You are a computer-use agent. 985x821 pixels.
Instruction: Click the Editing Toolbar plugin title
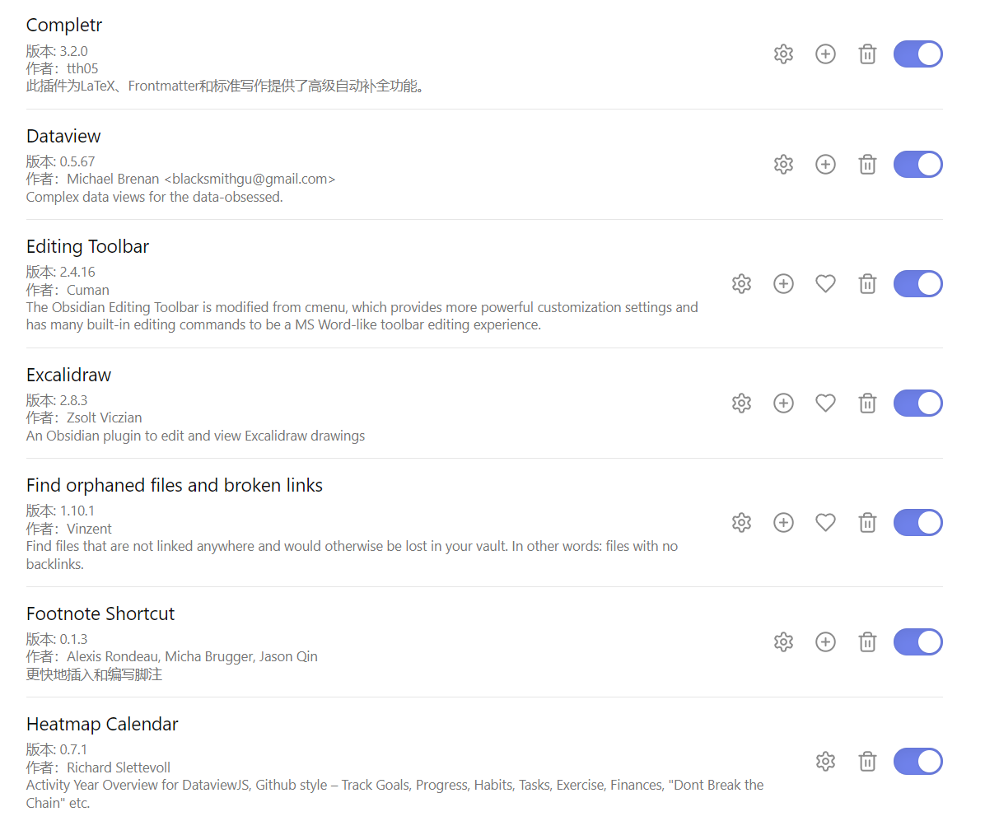[87, 247]
